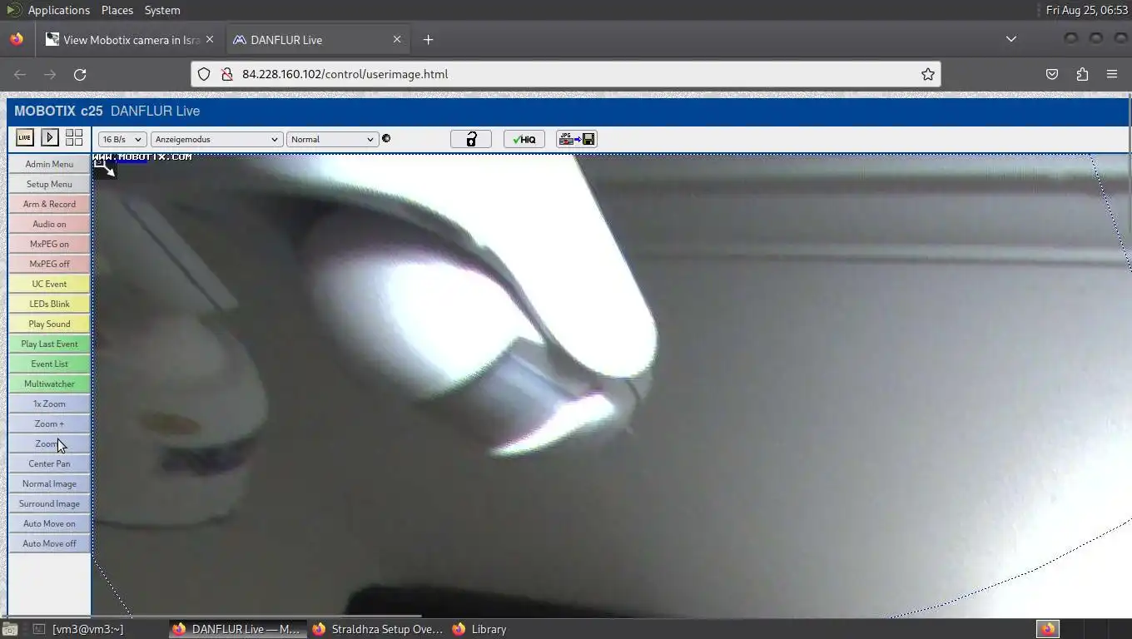
Task: Close the DANFLUR Live tab
Action: pos(397,39)
